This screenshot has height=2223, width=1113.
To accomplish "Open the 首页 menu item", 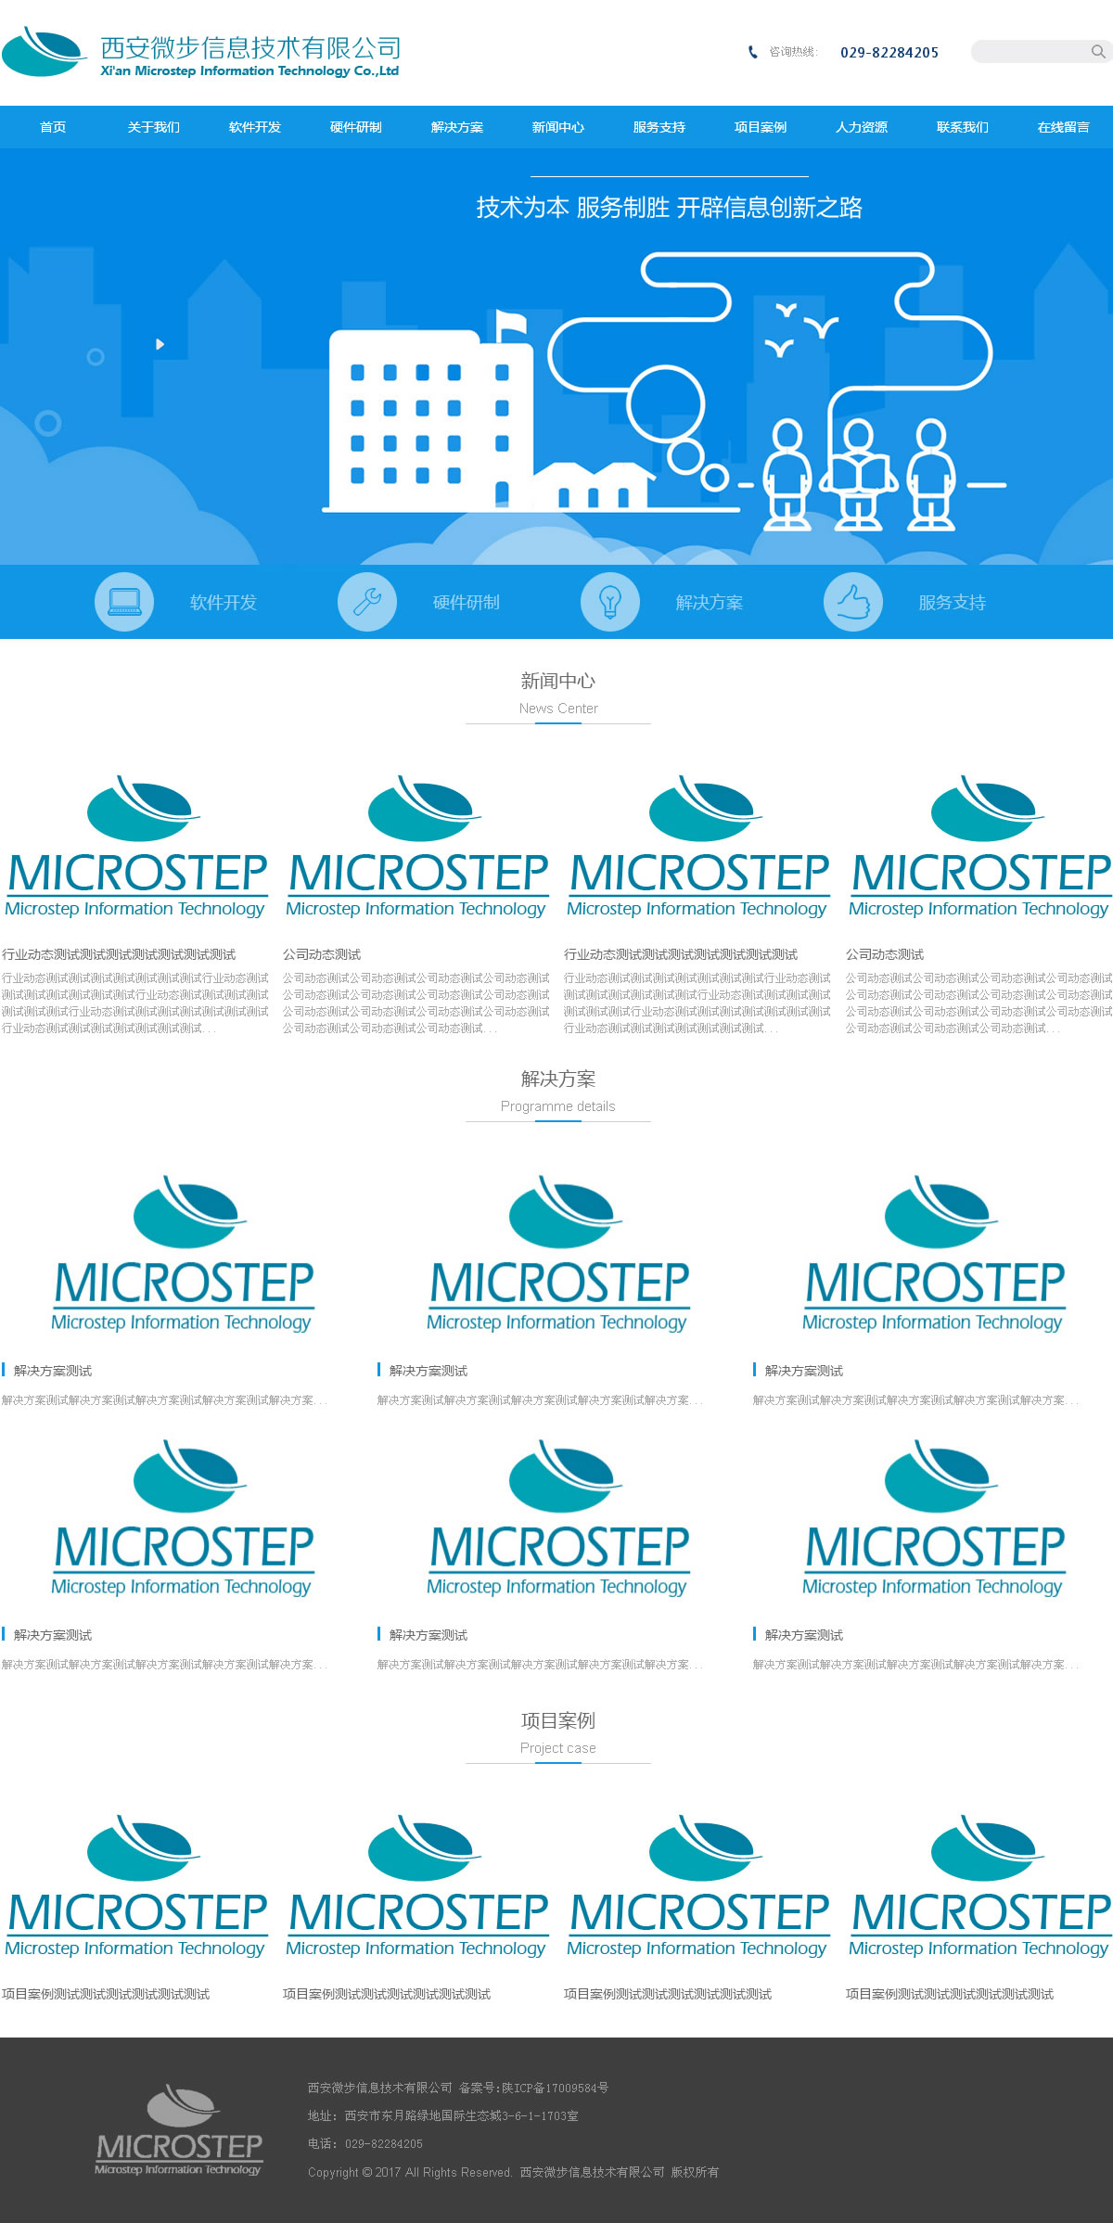I will tap(53, 127).
